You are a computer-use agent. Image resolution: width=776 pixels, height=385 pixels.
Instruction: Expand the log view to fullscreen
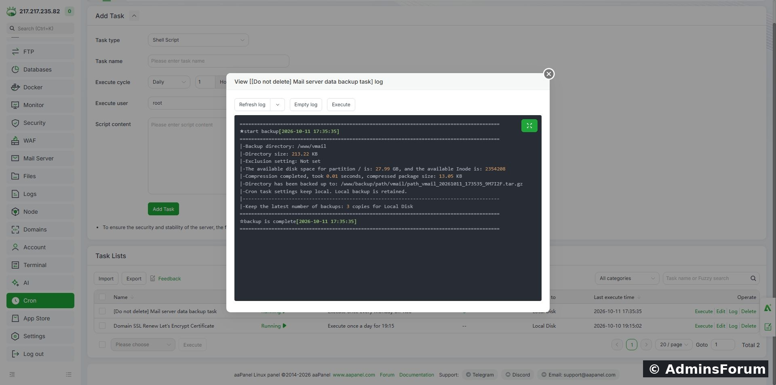coord(529,126)
